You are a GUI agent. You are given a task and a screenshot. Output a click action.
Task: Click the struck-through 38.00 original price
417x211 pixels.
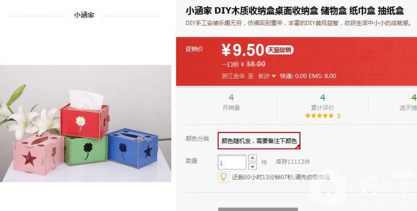click(x=255, y=64)
